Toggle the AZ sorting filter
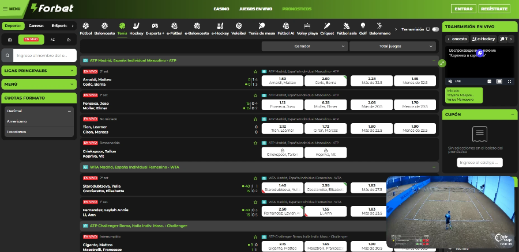This screenshot has height=252, width=519. (52, 40)
